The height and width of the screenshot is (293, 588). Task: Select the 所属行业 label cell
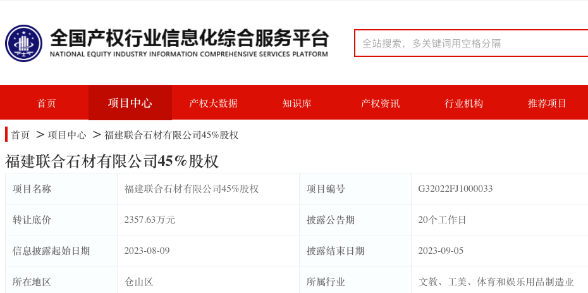[x=355, y=280]
